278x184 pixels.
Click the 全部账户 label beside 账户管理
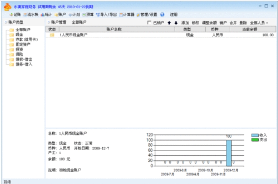pos(79,22)
